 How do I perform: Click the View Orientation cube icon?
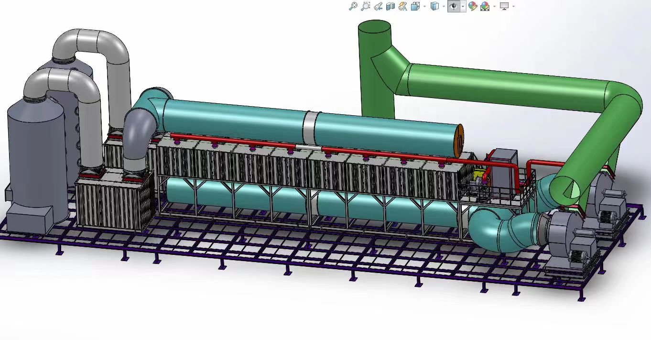(x=415, y=6)
